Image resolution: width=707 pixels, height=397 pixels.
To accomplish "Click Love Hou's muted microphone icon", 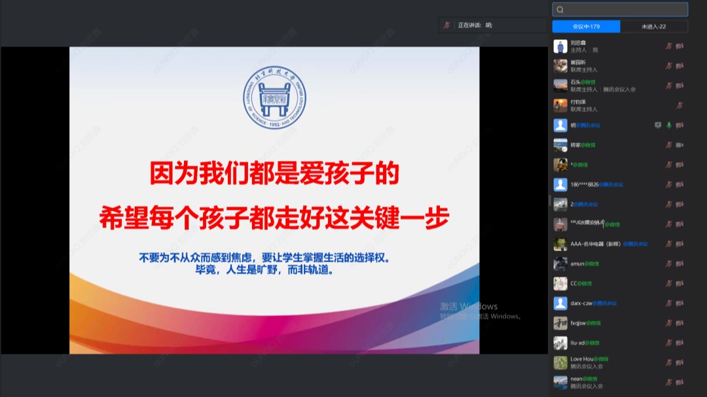I will 669,362.
